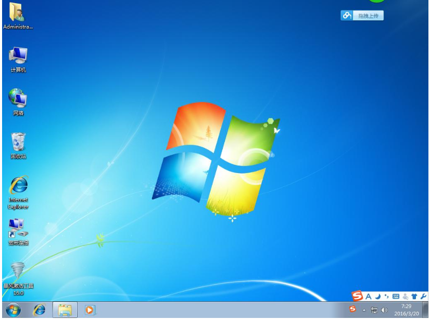Viewport: 430px width, 319px height.
Task: Toggle full/half-width mode via the moon icon
Action: pos(377,296)
